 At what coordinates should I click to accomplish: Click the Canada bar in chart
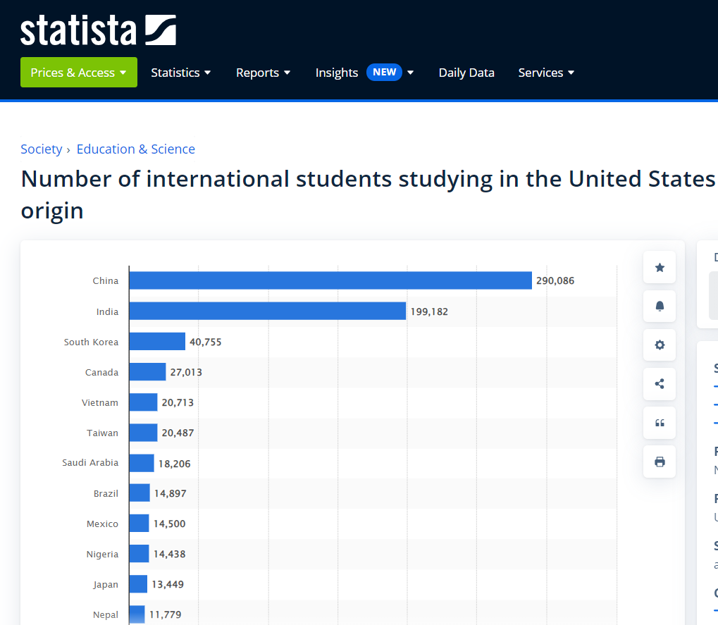(147, 372)
